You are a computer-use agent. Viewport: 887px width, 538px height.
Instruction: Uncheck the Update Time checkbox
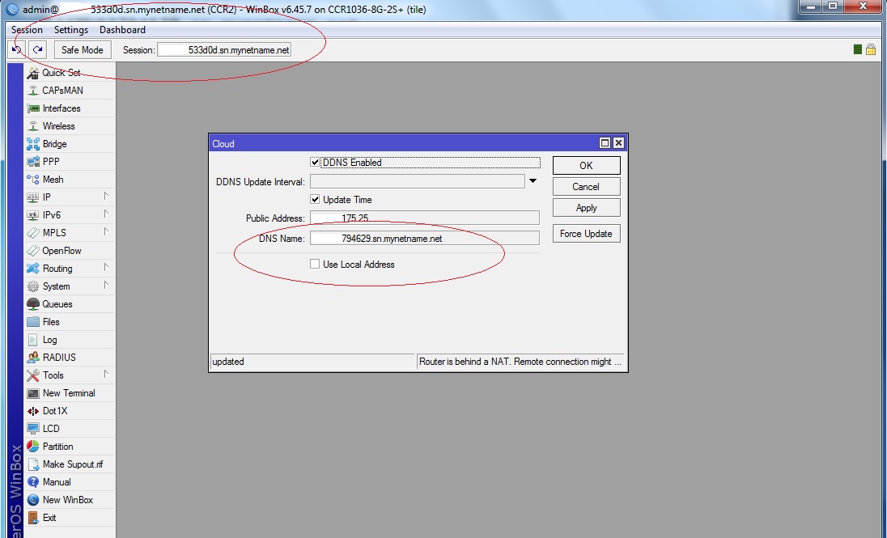coord(315,199)
